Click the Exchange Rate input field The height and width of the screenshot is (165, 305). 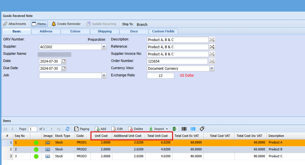pyautogui.click(x=160, y=76)
